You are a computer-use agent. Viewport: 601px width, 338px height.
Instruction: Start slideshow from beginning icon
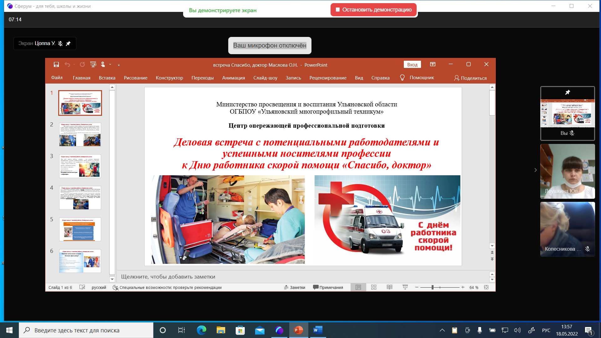(93, 64)
